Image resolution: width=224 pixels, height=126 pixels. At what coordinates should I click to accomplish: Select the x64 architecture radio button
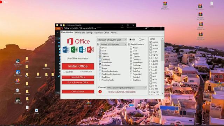click(140, 40)
